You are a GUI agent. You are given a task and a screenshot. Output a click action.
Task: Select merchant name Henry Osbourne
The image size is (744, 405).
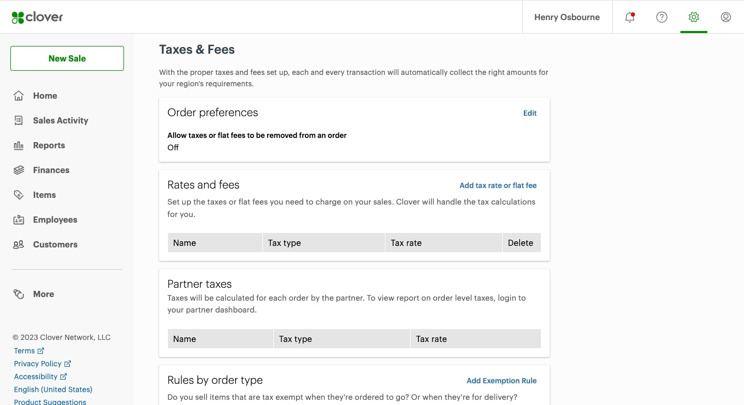coord(567,17)
